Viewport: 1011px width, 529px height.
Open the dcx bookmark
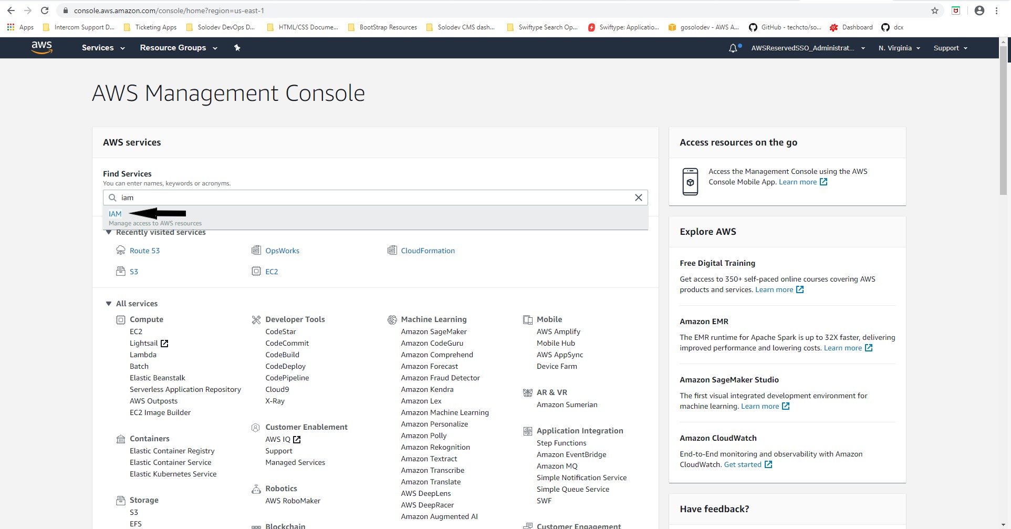coord(892,27)
